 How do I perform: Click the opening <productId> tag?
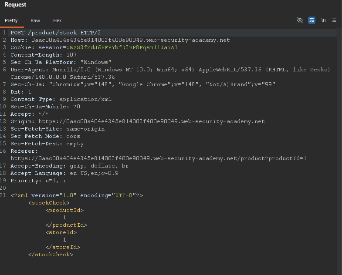tap(64, 210)
